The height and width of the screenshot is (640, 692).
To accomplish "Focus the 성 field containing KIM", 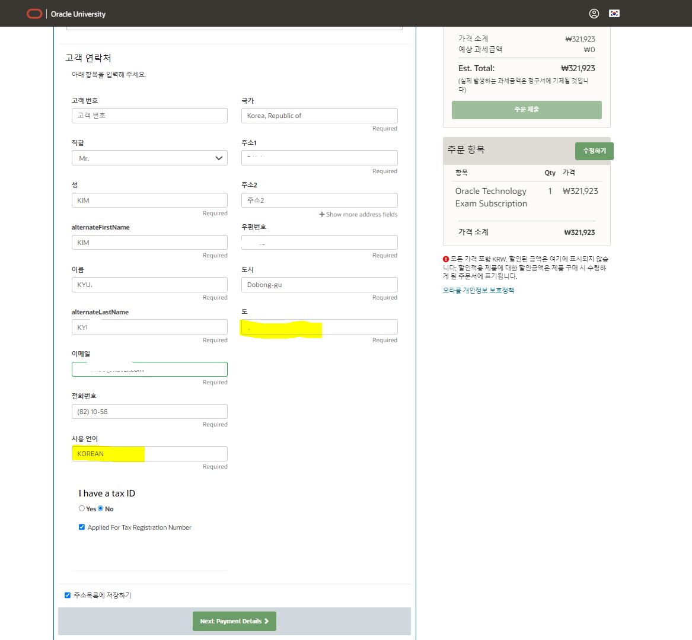I will click(x=149, y=200).
